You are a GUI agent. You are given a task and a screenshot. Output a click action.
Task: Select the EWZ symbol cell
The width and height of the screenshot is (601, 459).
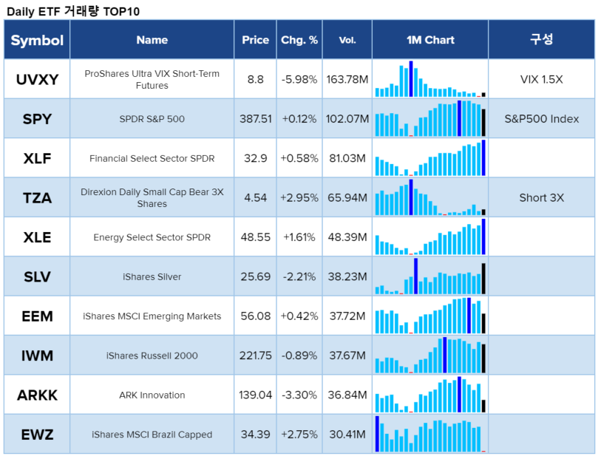click(37, 435)
